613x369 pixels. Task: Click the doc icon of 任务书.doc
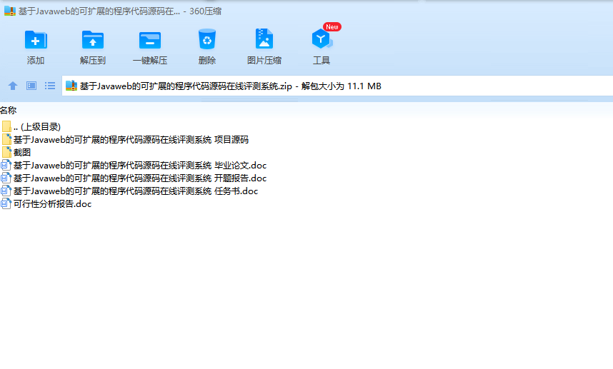[x=6, y=191]
